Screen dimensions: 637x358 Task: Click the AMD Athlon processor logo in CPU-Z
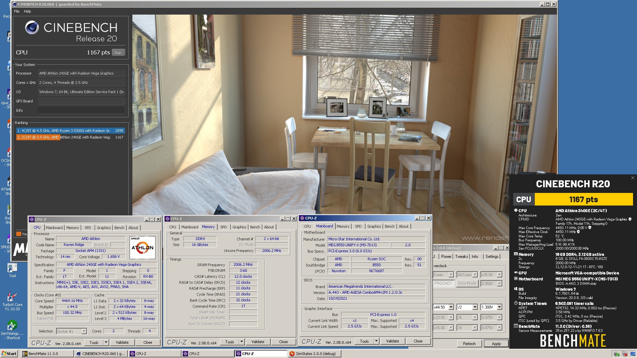pos(142,247)
